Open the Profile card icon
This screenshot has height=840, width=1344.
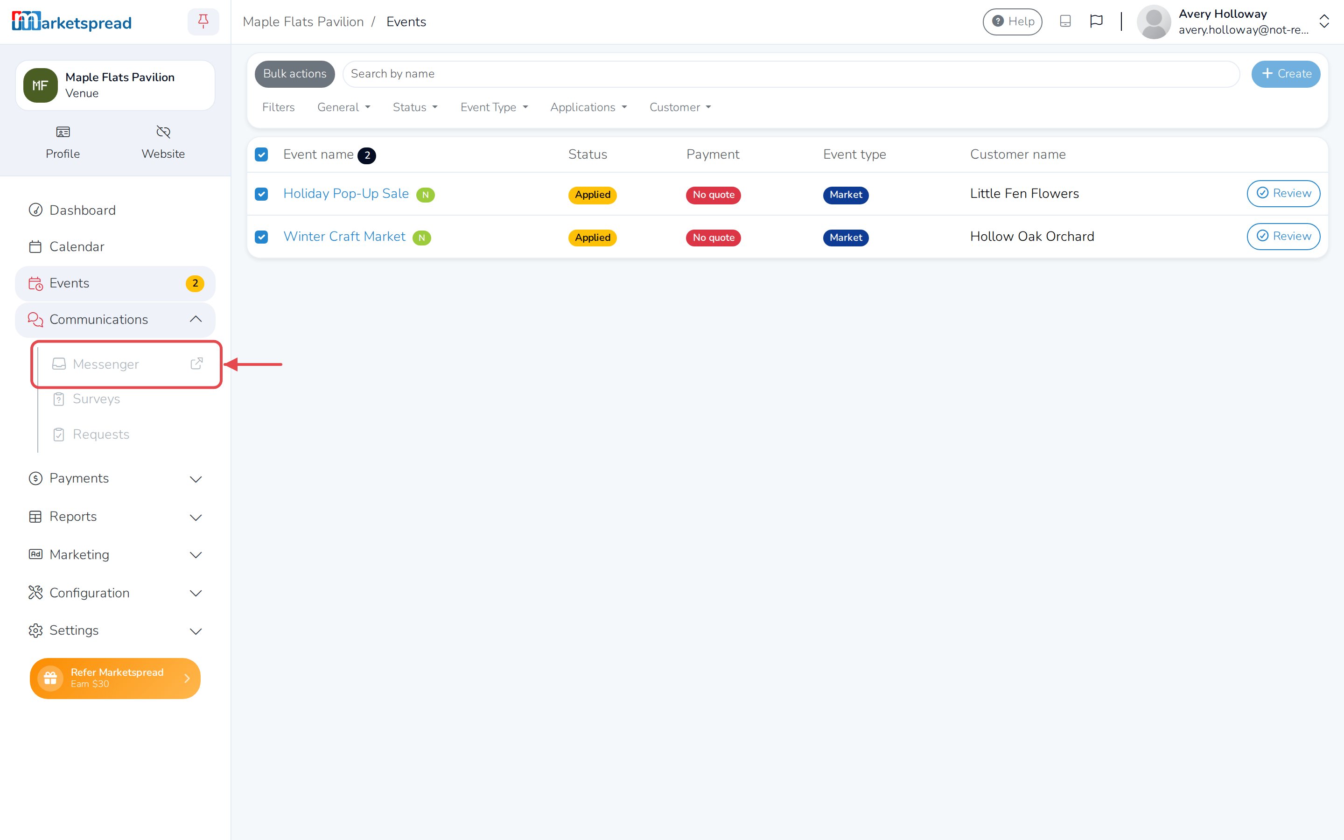[x=63, y=132]
